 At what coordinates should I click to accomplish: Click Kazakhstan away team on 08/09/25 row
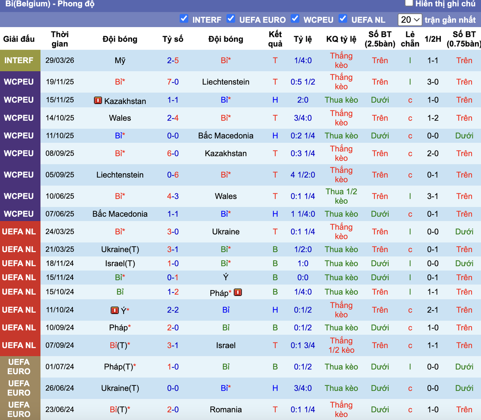coord(226,153)
